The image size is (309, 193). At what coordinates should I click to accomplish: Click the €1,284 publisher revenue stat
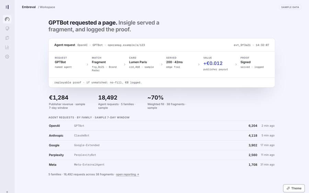58,98
